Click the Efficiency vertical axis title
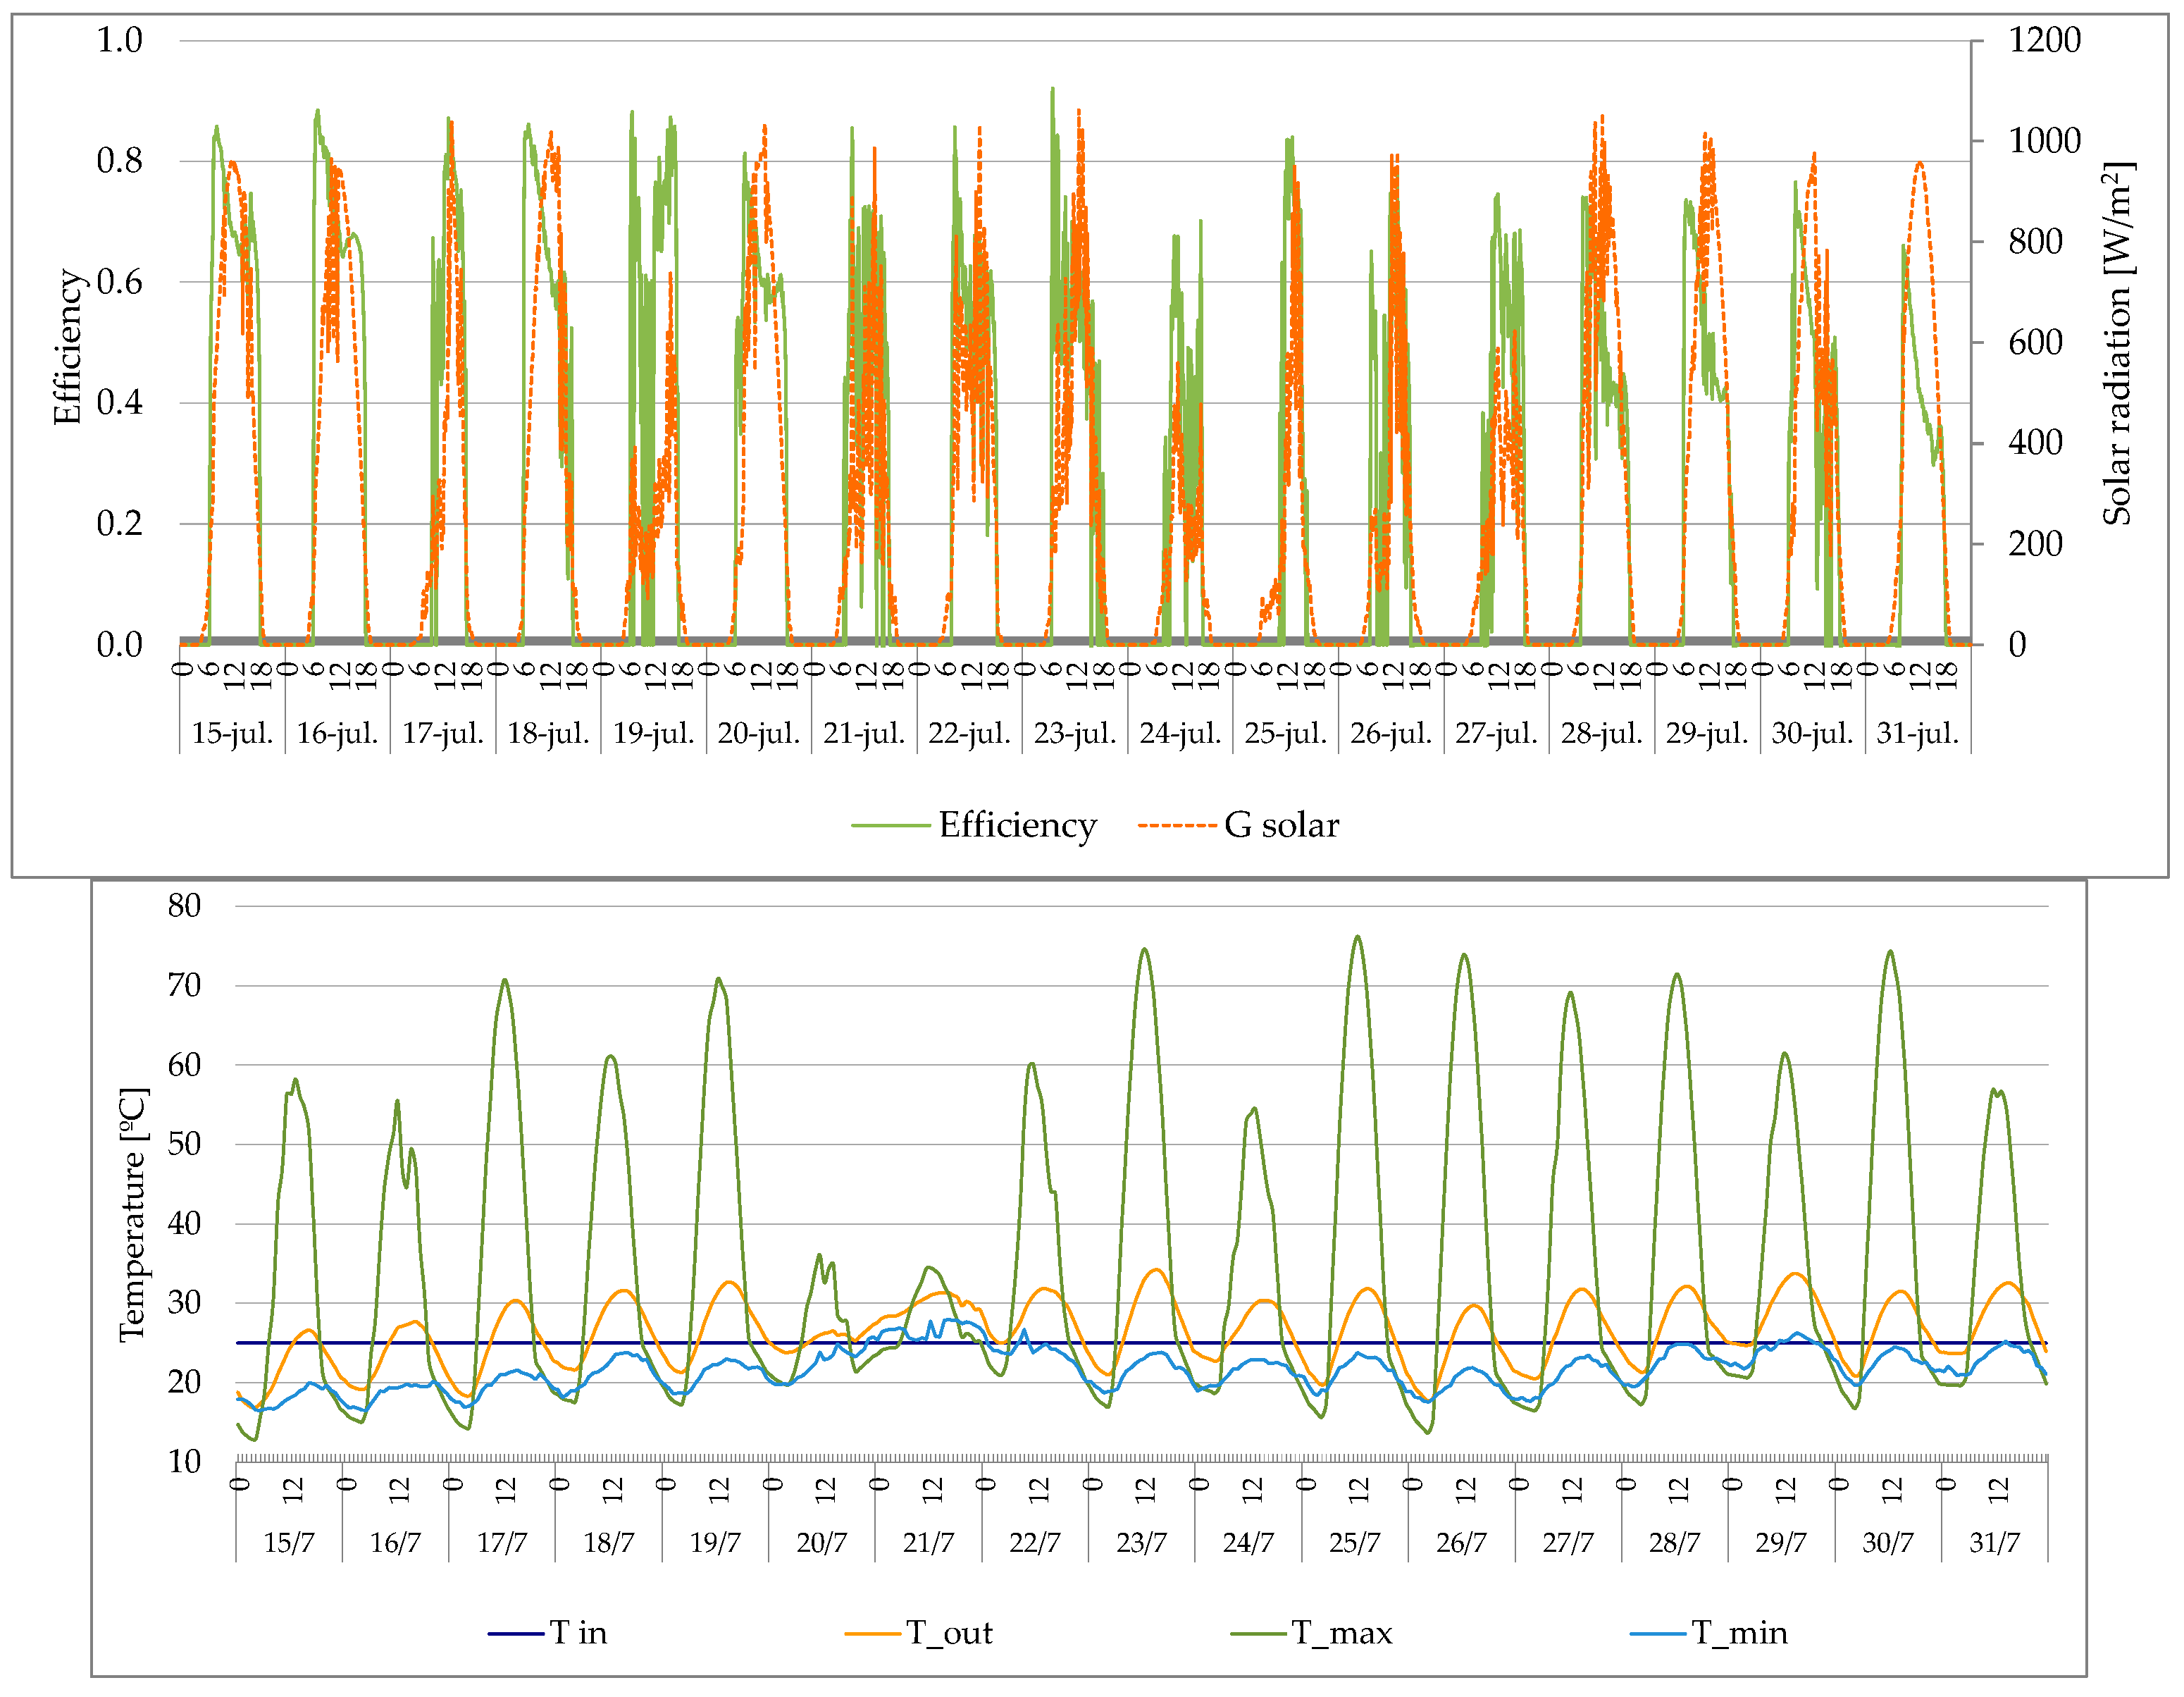 (67, 347)
